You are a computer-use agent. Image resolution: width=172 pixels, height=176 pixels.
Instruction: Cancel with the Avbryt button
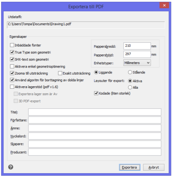click(154, 167)
